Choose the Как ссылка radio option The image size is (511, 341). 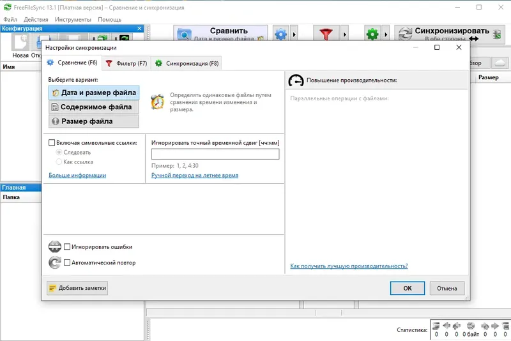click(59, 162)
